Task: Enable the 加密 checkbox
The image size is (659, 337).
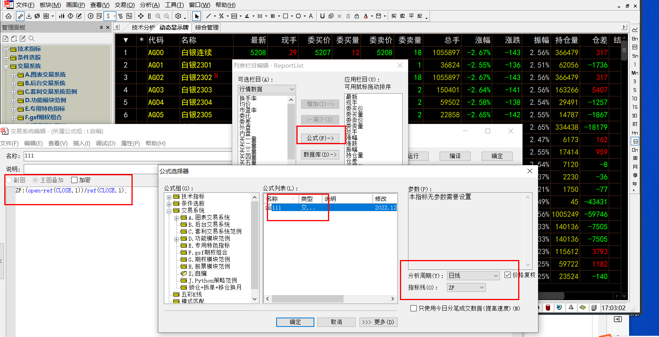Action: [x=75, y=180]
